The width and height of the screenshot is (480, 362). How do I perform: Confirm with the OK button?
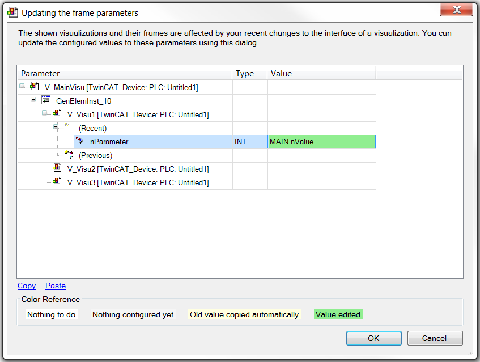[x=374, y=338]
